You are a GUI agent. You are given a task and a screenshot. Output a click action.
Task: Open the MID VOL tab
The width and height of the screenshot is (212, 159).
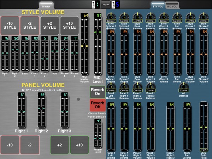coord(172,6)
